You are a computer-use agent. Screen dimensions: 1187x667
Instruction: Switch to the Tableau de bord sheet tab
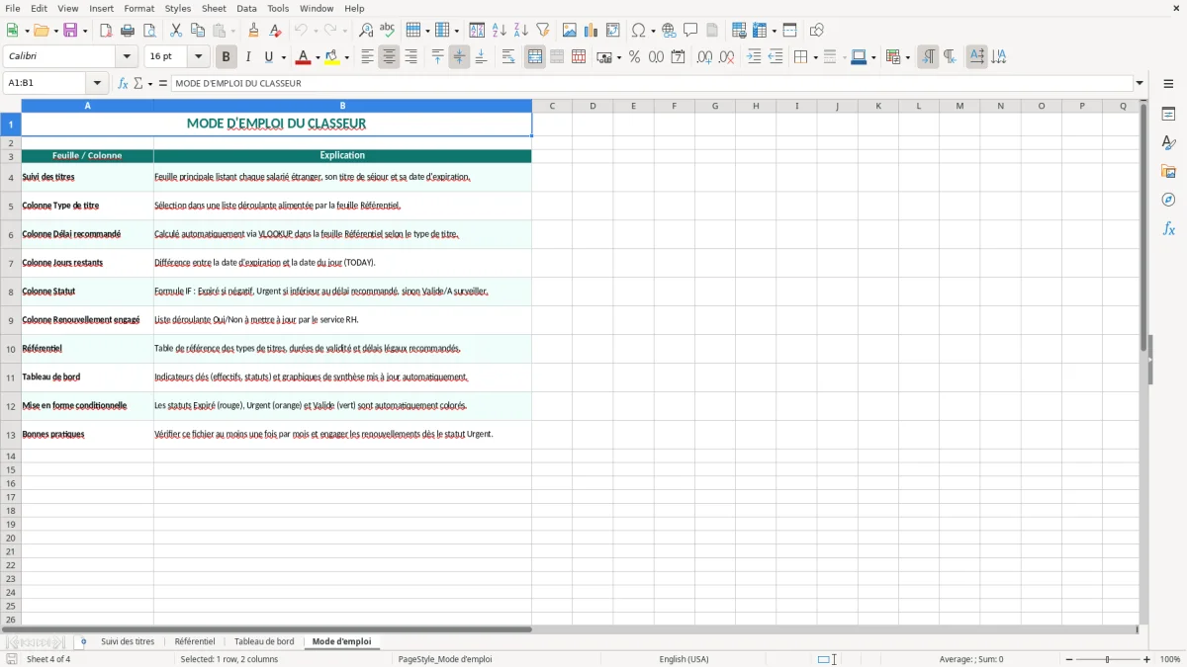(x=264, y=641)
